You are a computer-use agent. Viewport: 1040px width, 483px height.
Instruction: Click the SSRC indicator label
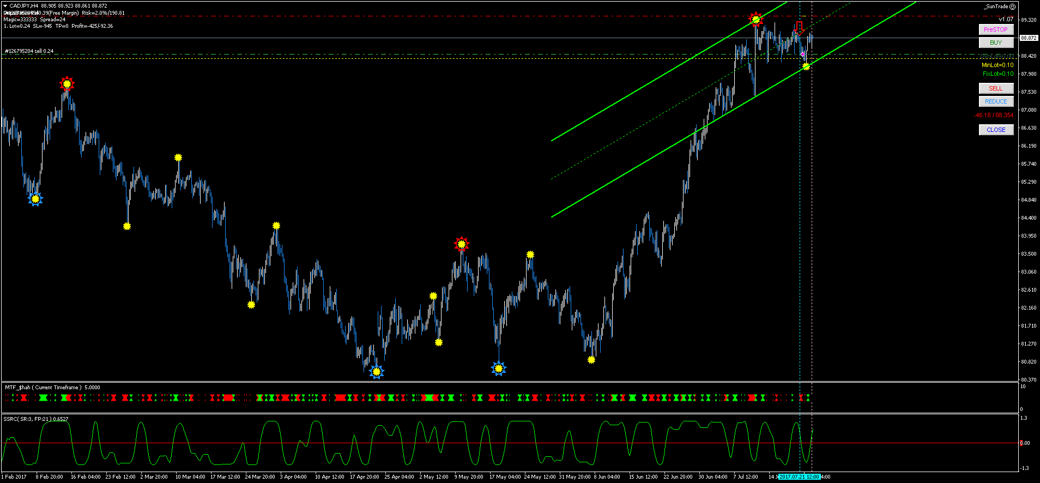point(36,419)
